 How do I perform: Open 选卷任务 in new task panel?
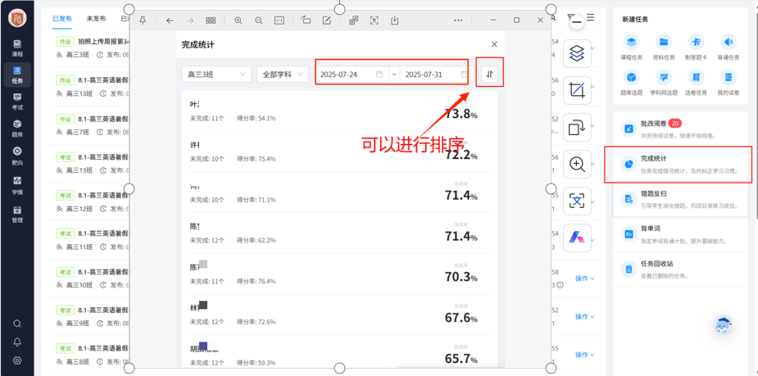pos(696,82)
